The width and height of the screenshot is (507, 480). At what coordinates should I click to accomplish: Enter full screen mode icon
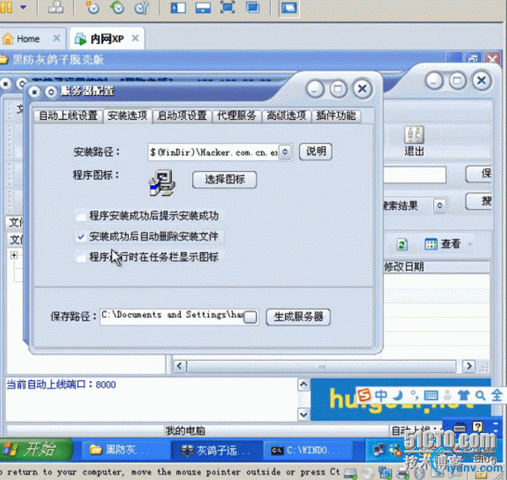point(228,7)
